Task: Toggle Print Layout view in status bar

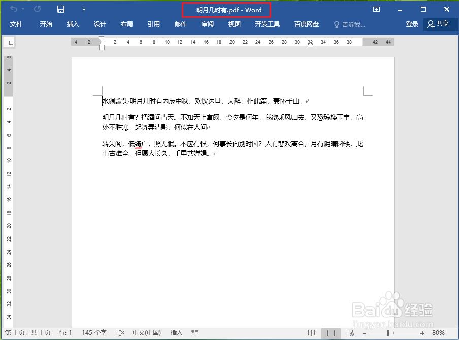Action: tap(331, 333)
